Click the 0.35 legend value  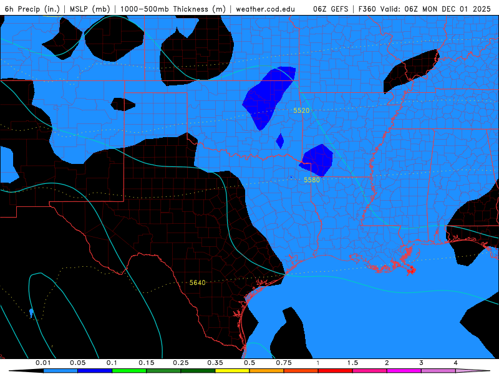215,363
